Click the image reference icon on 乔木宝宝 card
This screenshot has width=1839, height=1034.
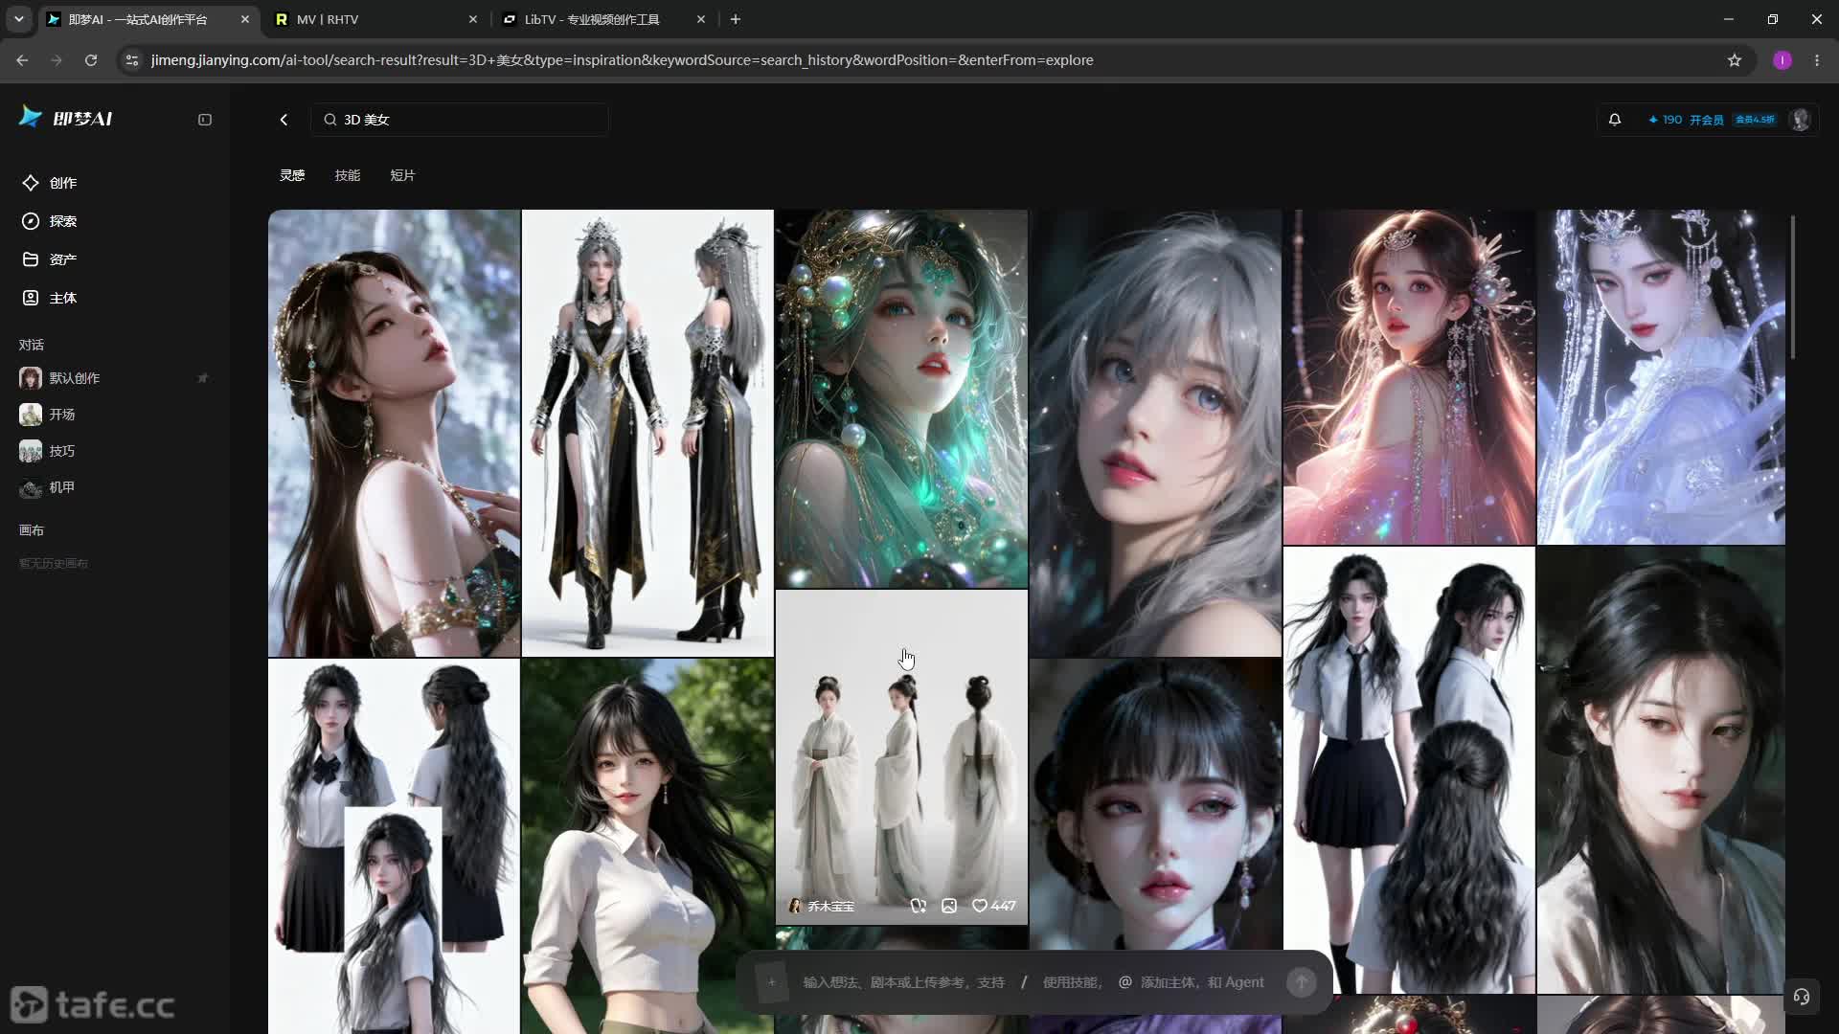[948, 906]
